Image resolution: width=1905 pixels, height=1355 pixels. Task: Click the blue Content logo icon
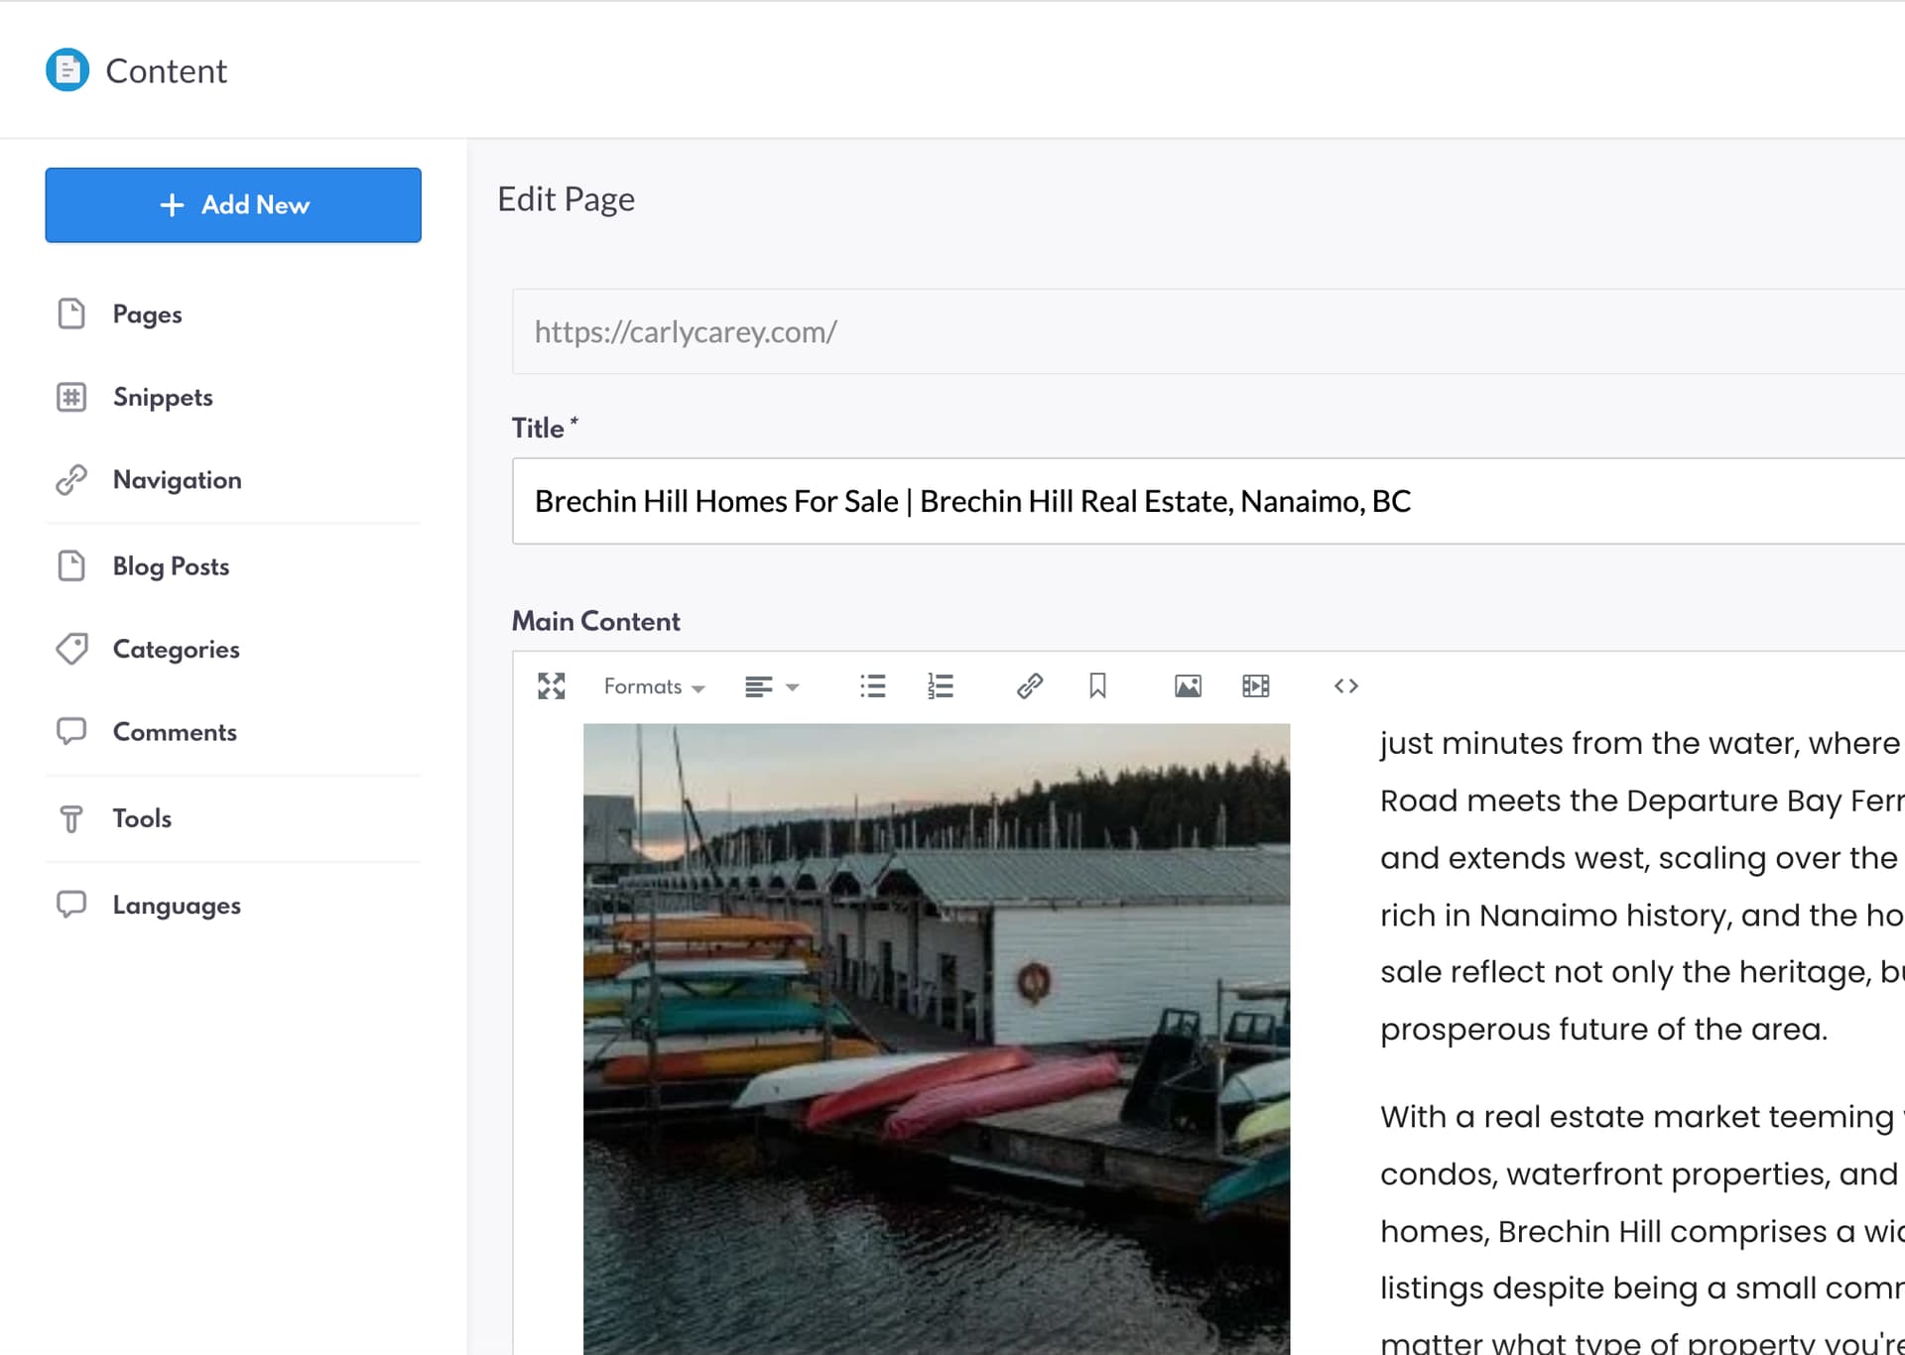coord(67,70)
